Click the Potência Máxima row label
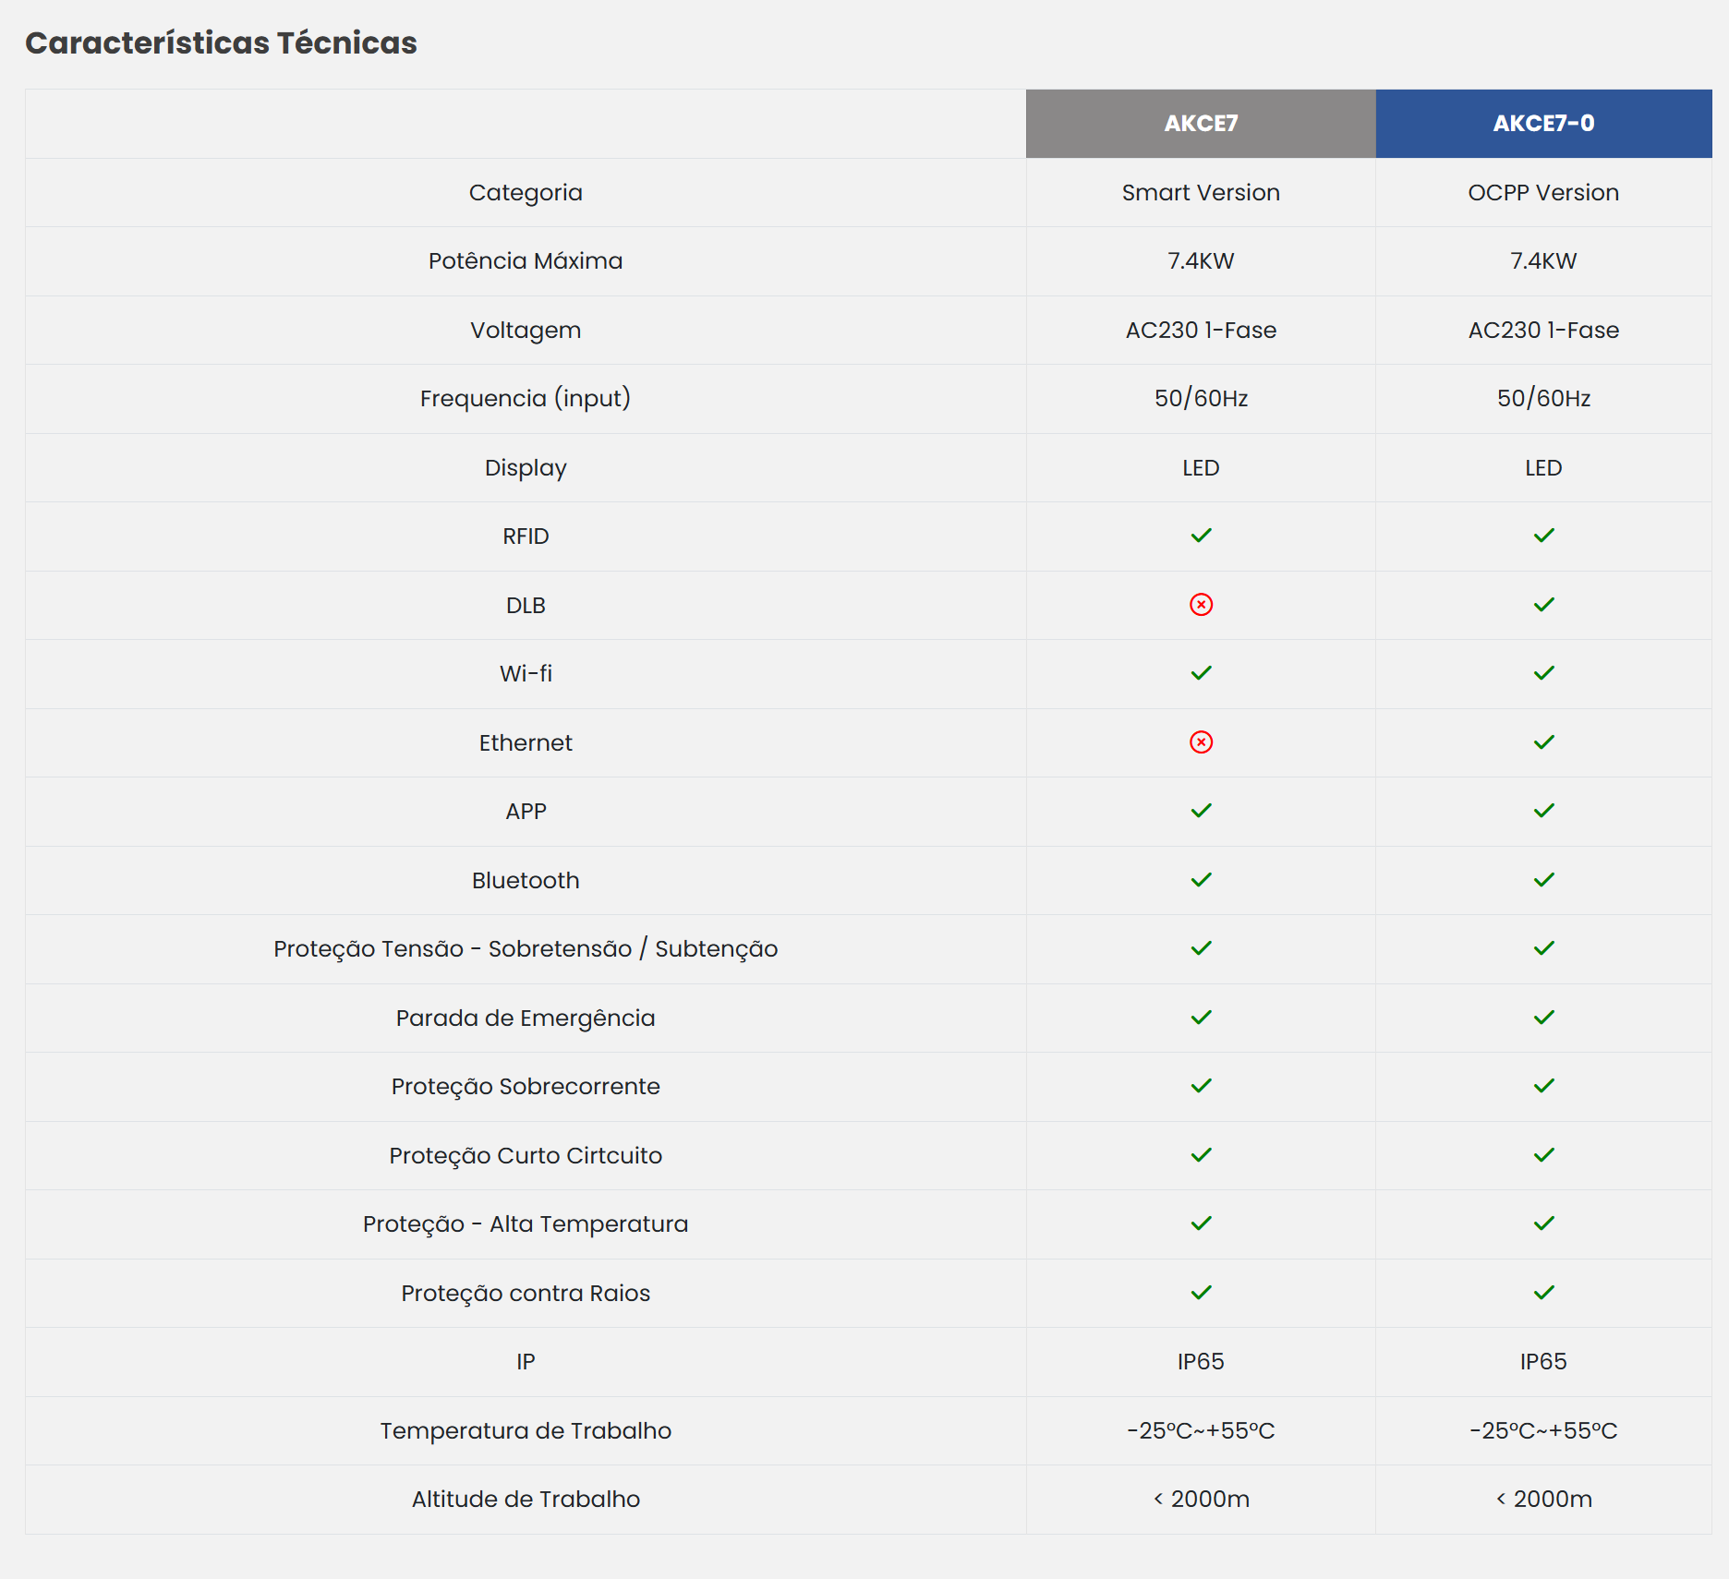This screenshot has width=1729, height=1579. (526, 261)
